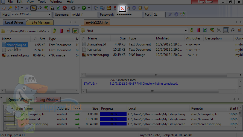Open the Window menu
Screen dimensions: 243x137
click(x=56, y=2)
